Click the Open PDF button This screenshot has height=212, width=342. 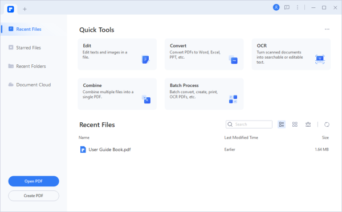click(34, 181)
